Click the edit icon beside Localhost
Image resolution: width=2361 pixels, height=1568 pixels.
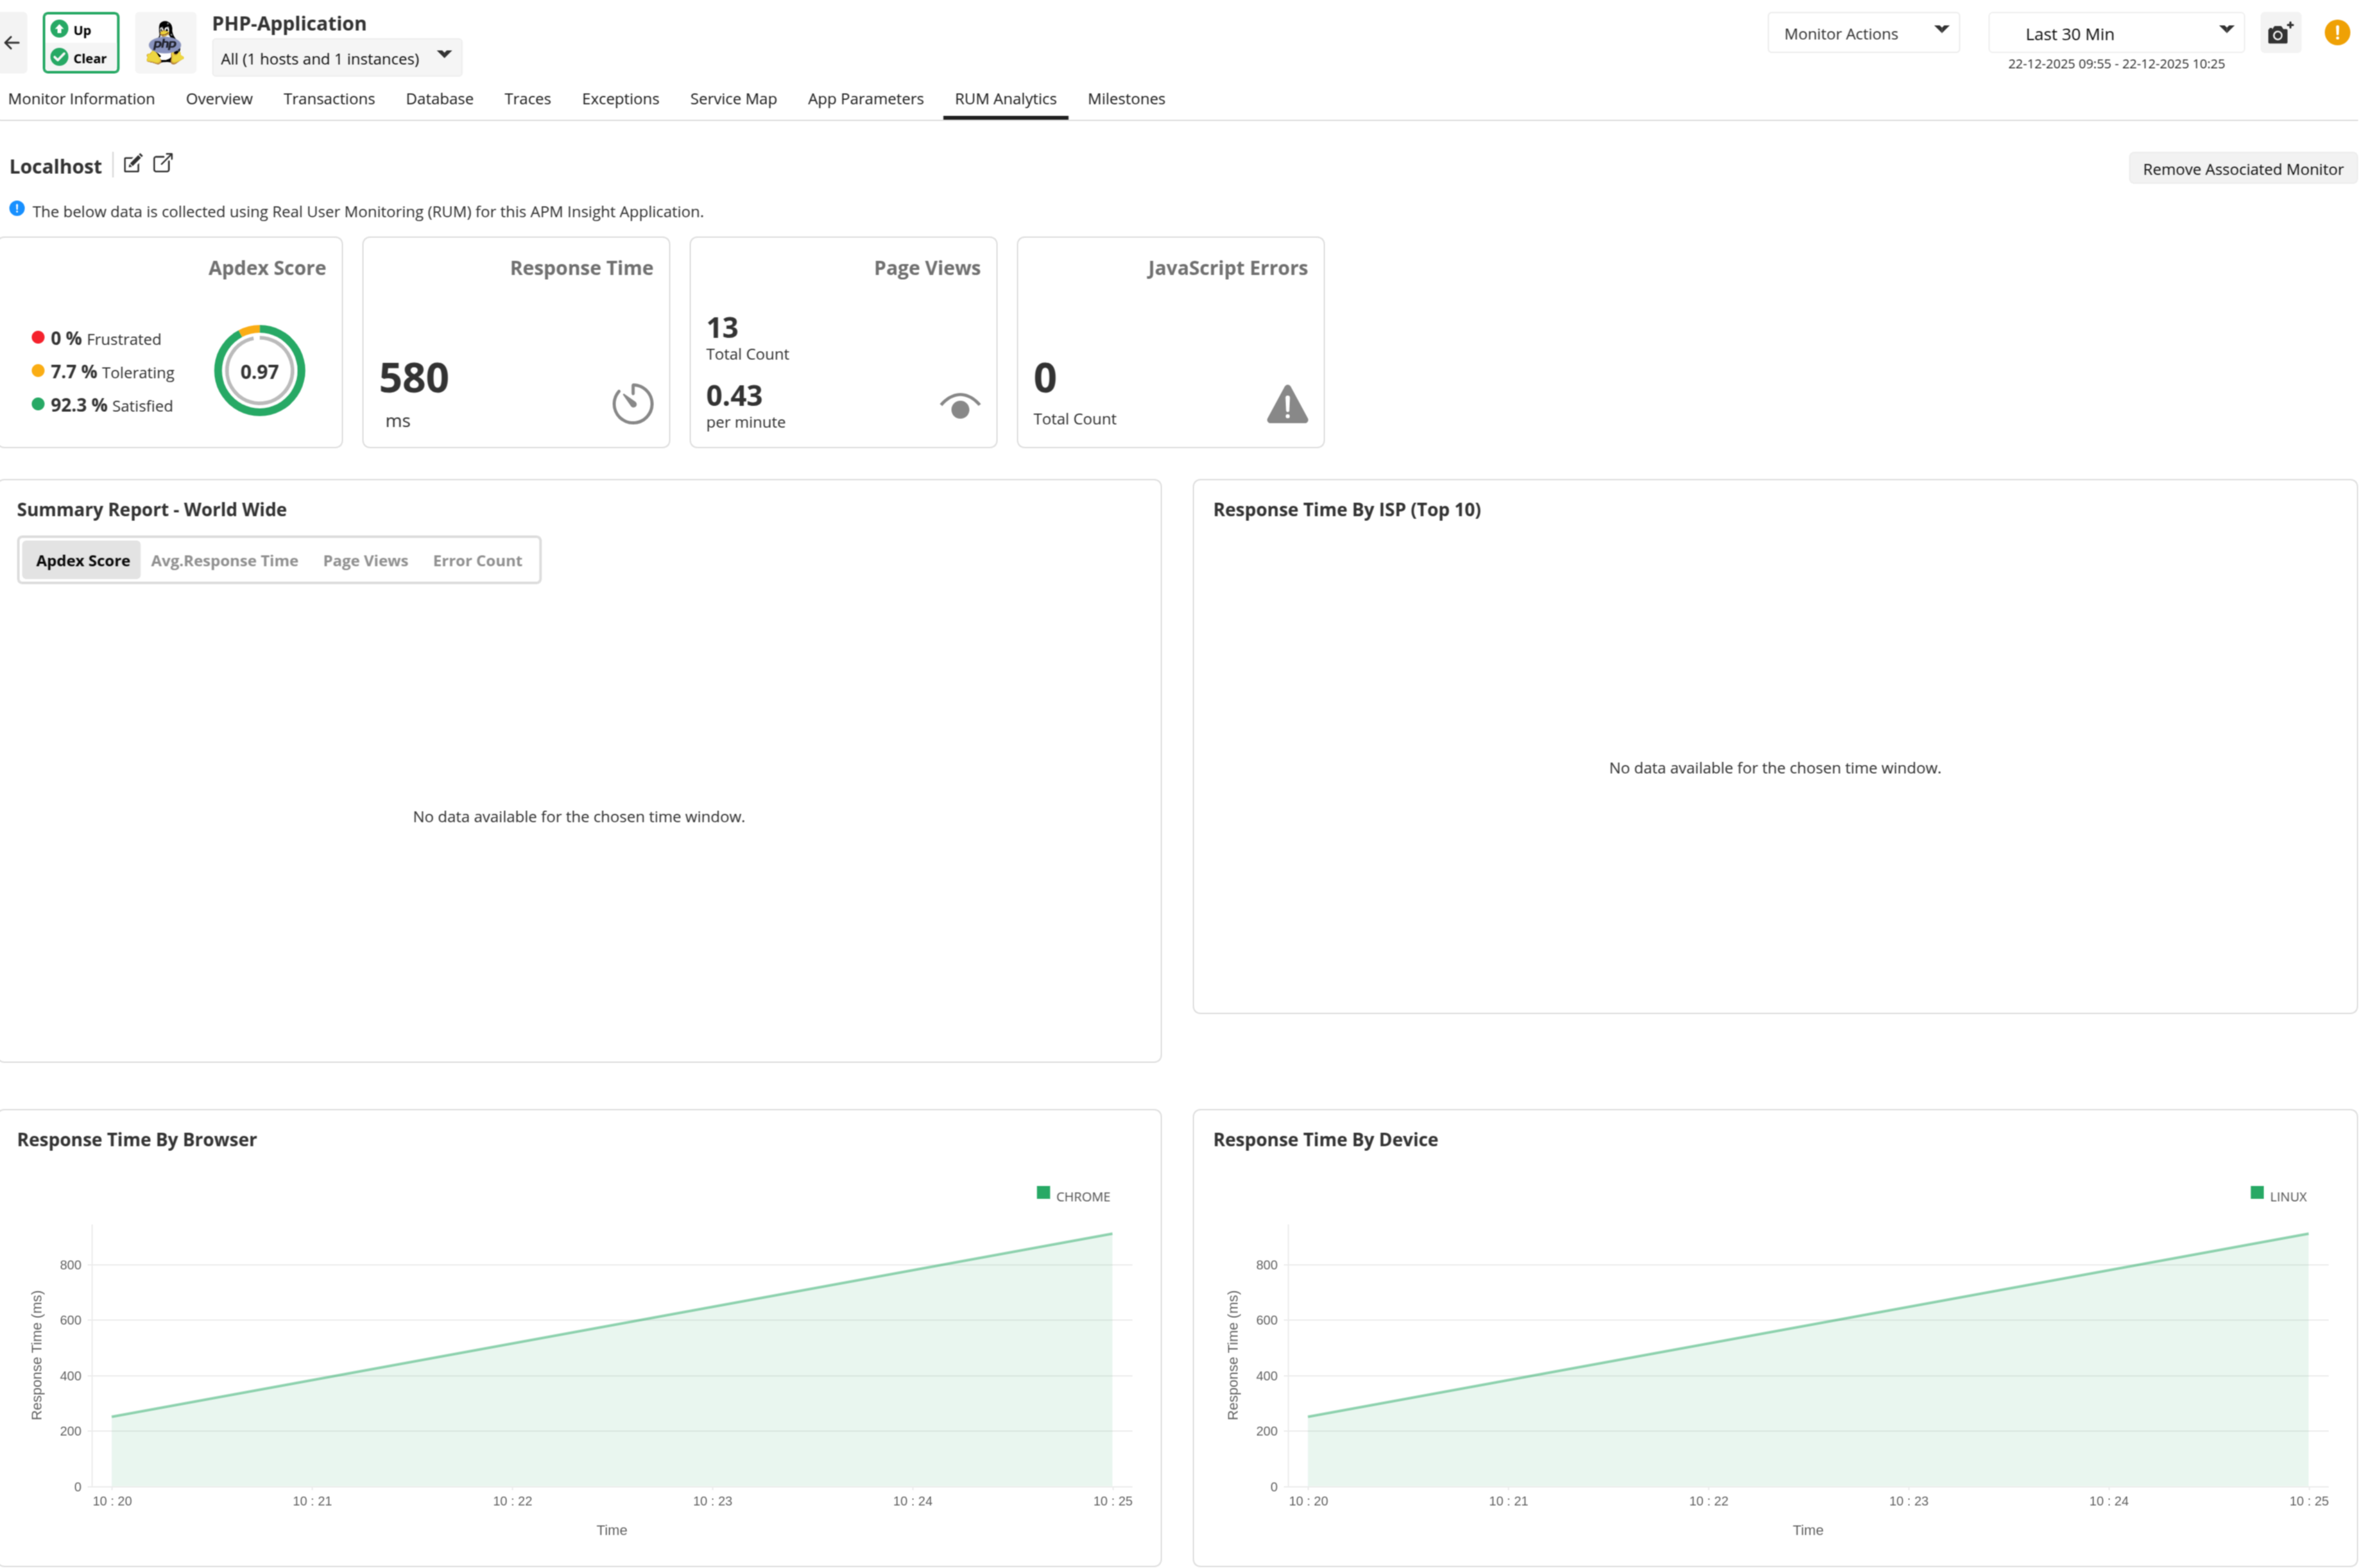pyautogui.click(x=133, y=163)
